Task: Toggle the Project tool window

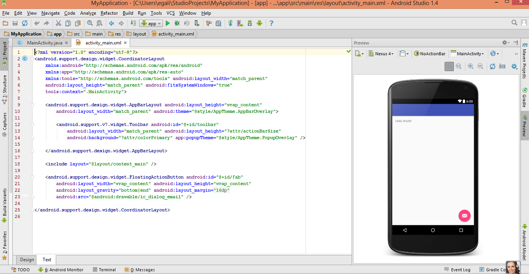Action: pyautogui.click(x=5, y=54)
